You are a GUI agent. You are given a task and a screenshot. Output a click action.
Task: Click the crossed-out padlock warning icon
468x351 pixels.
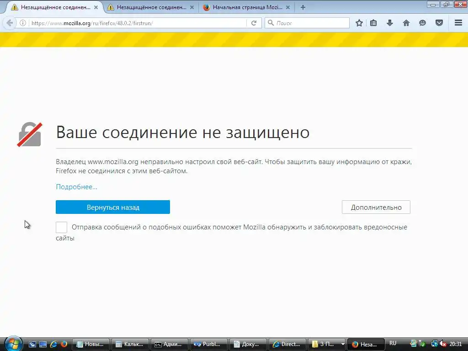(x=30, y=134)
